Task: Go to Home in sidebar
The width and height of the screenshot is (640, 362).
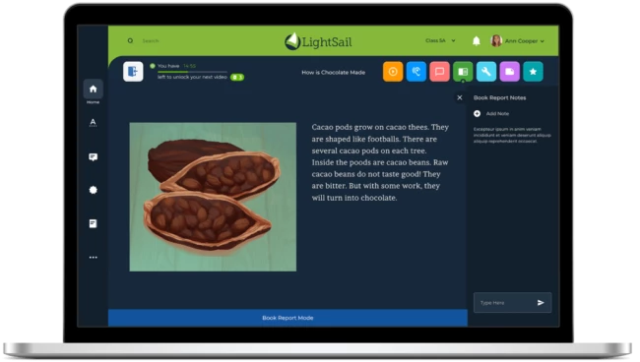Action: coord(94,89)
